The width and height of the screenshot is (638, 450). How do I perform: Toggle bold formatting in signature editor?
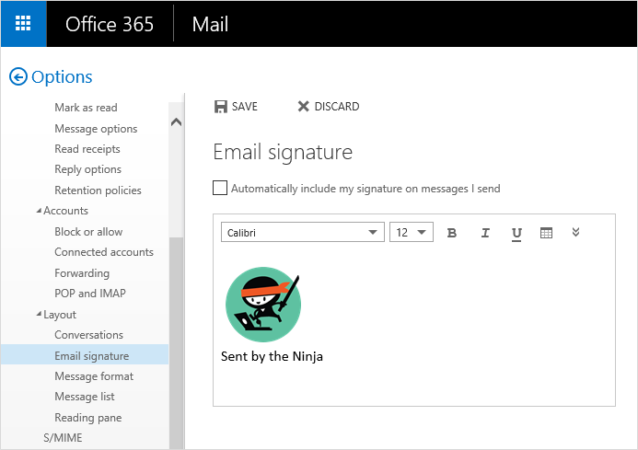(452, 233)
